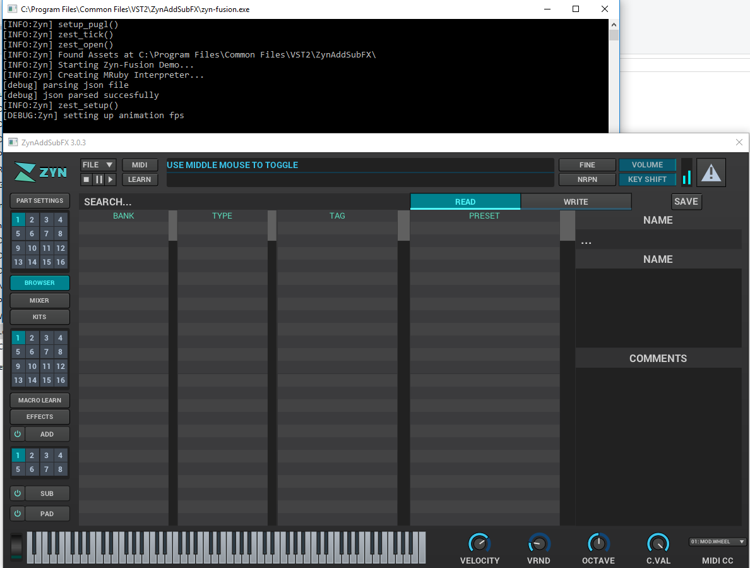The width and height of the screenshot is (750, 568).
Task: Click the LEARN button
Action: 140,179
